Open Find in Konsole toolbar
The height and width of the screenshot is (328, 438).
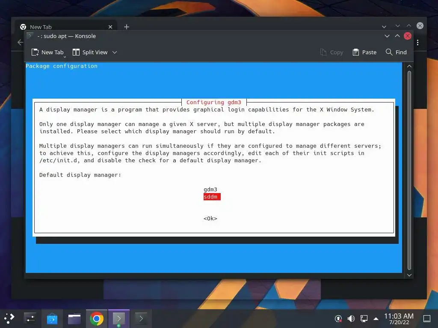(x=396, y=52)
